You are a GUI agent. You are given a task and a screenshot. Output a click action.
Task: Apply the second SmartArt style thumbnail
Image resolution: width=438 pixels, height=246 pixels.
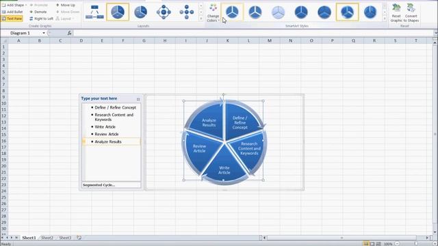[255, 12]
